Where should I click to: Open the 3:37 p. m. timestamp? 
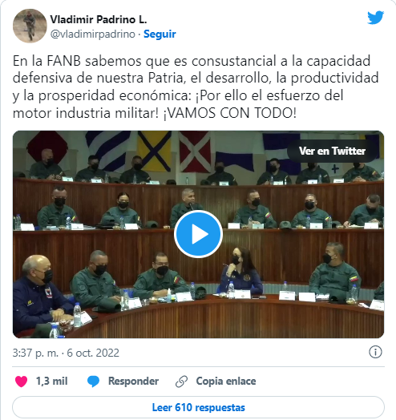[35, 353]
